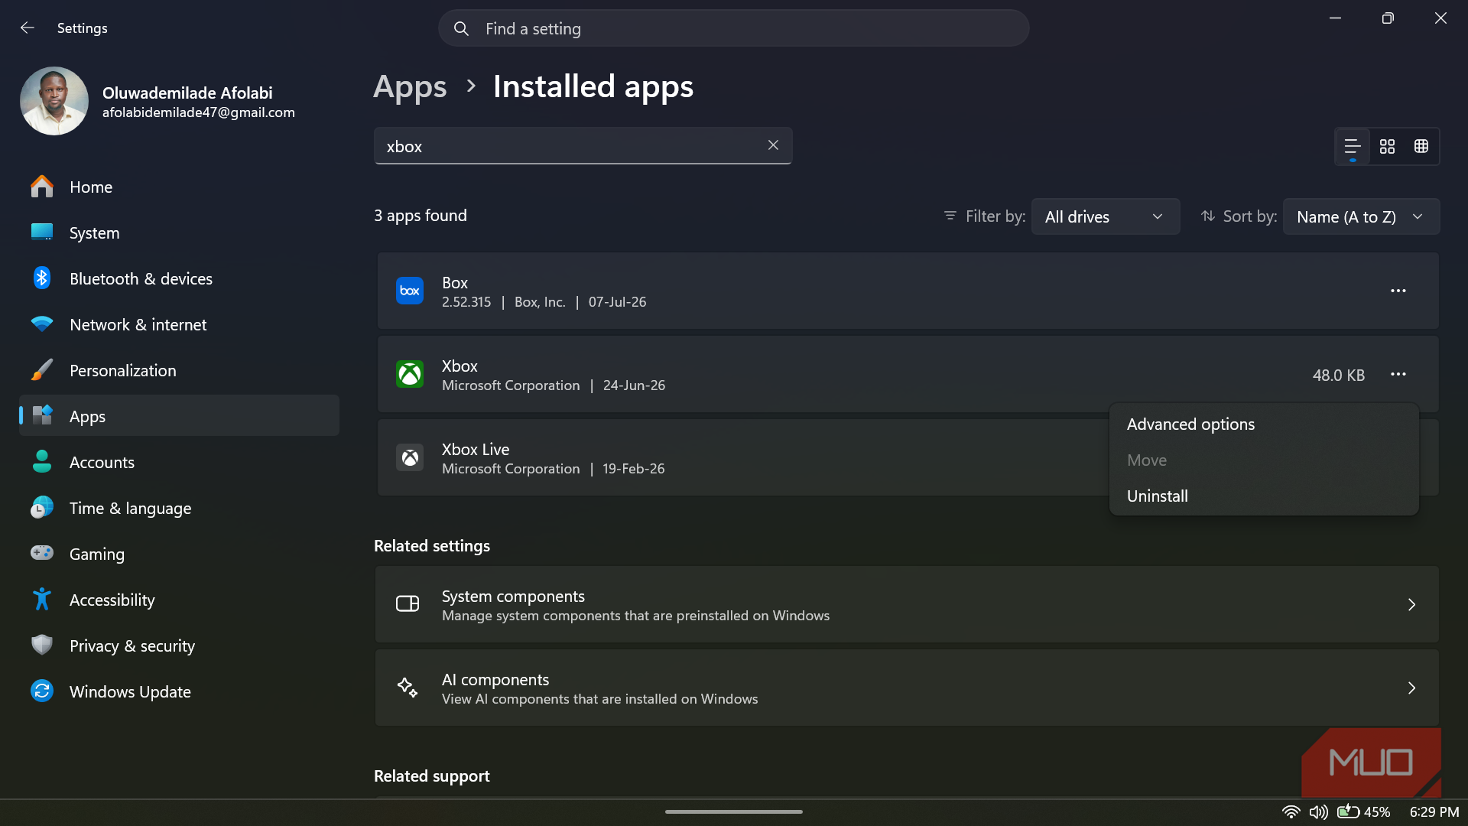
Task: Click the Home house icon
Action: (42, 186)
